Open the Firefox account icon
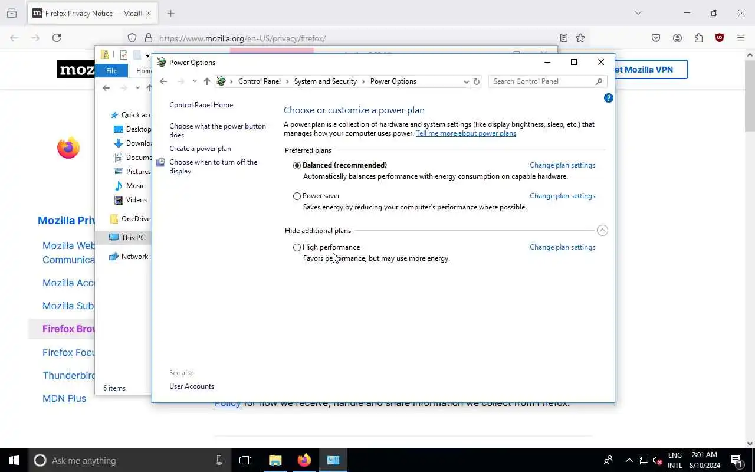The width and height of the screenshot is (755, 472). pos(677,38)
